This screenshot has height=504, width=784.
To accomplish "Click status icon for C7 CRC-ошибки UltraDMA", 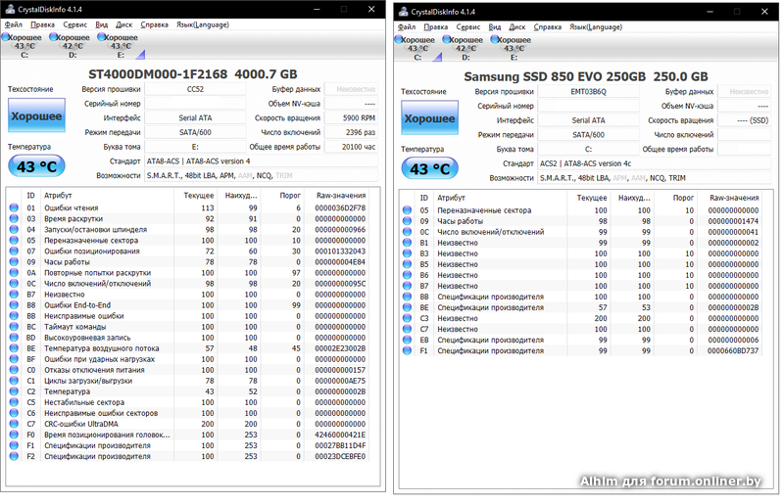I will pos(14,424).
